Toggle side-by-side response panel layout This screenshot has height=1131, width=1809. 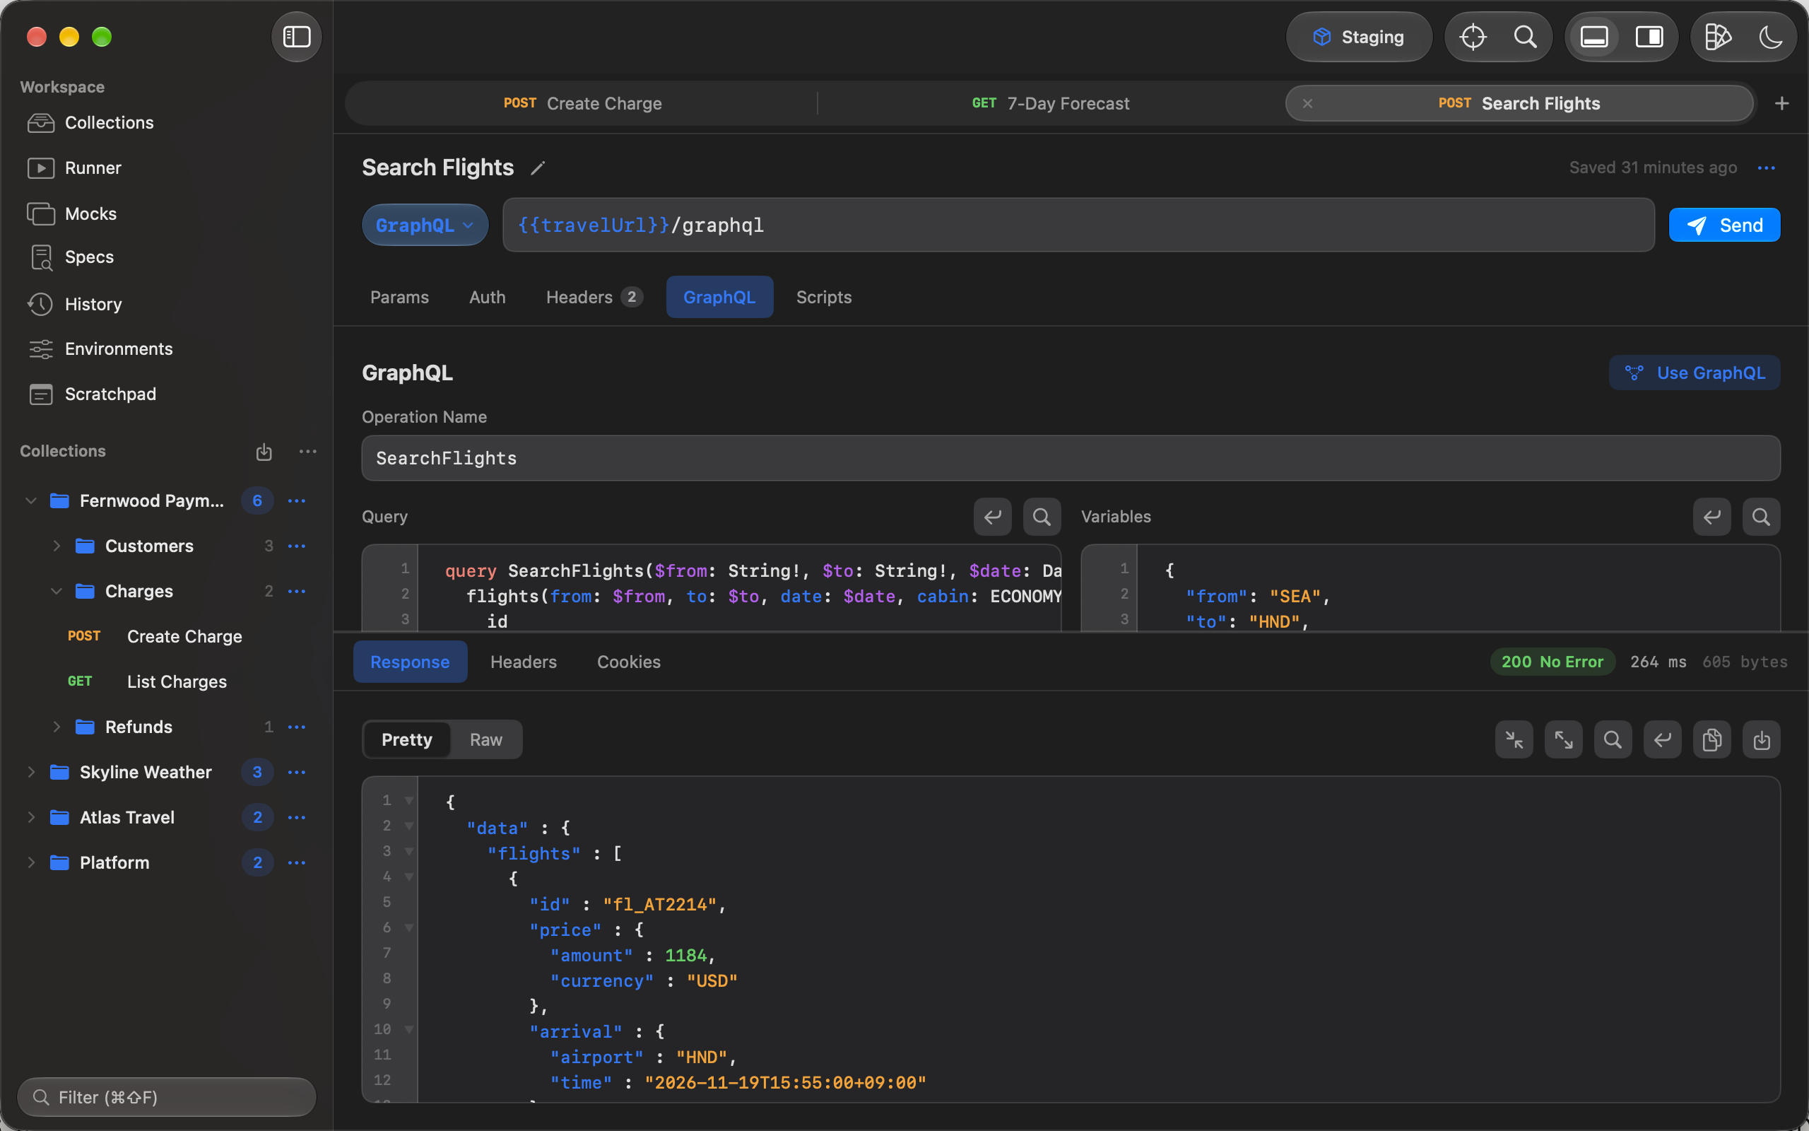[x=1649, y=37]
